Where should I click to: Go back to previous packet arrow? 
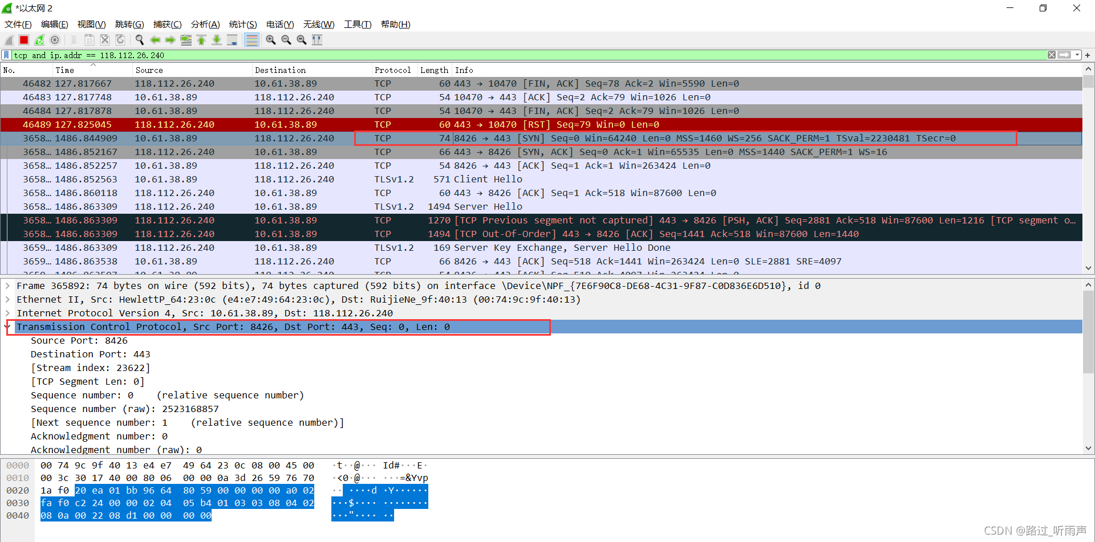point(155,40)
